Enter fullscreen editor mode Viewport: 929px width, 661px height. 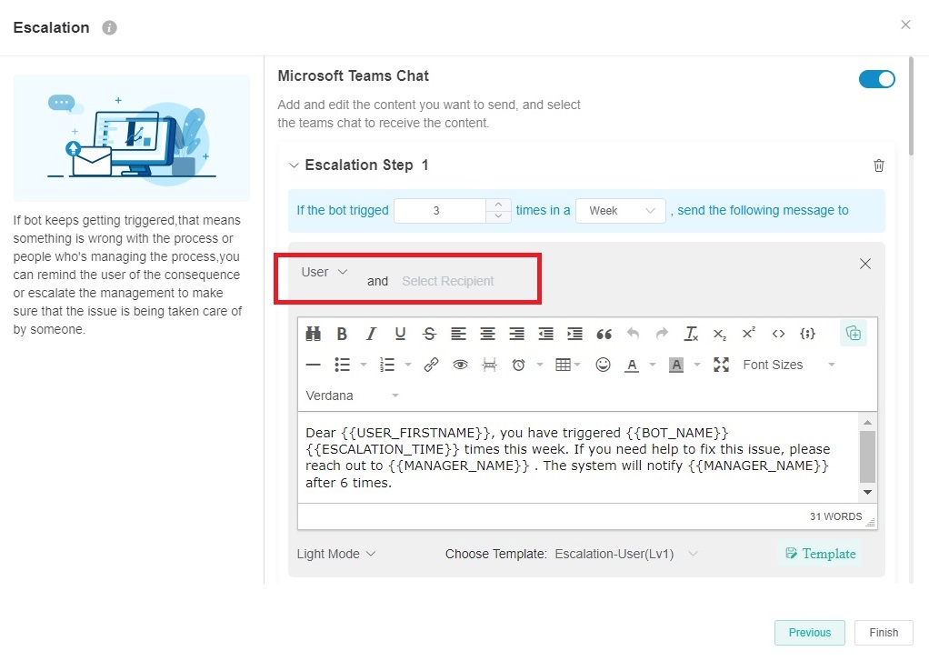click(721, 365)
